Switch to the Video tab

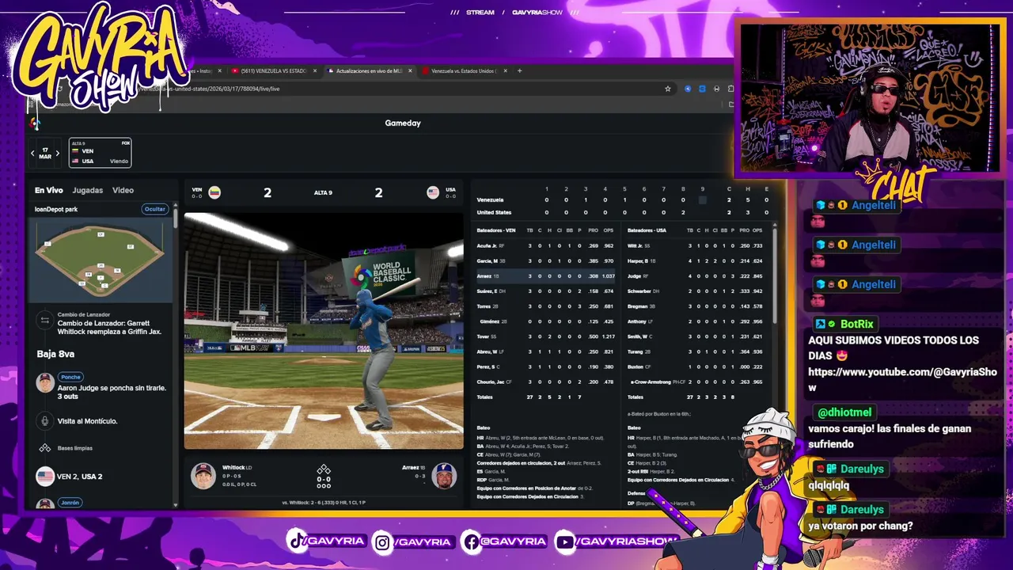(x=123, y=190)
